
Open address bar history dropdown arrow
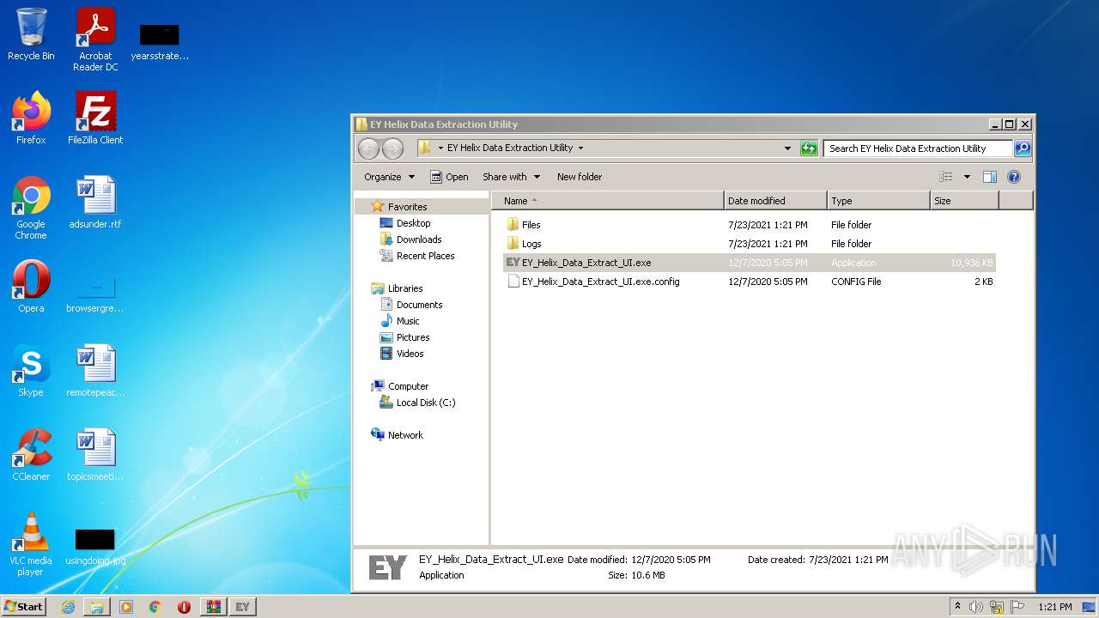[x=787, y=148]
